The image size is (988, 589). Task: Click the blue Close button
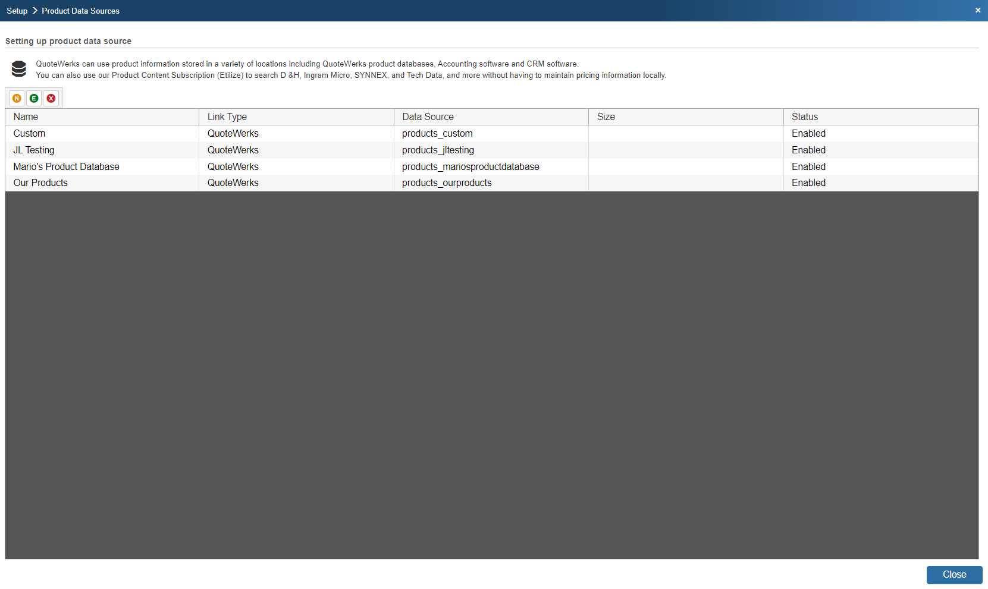coord(954,575)
